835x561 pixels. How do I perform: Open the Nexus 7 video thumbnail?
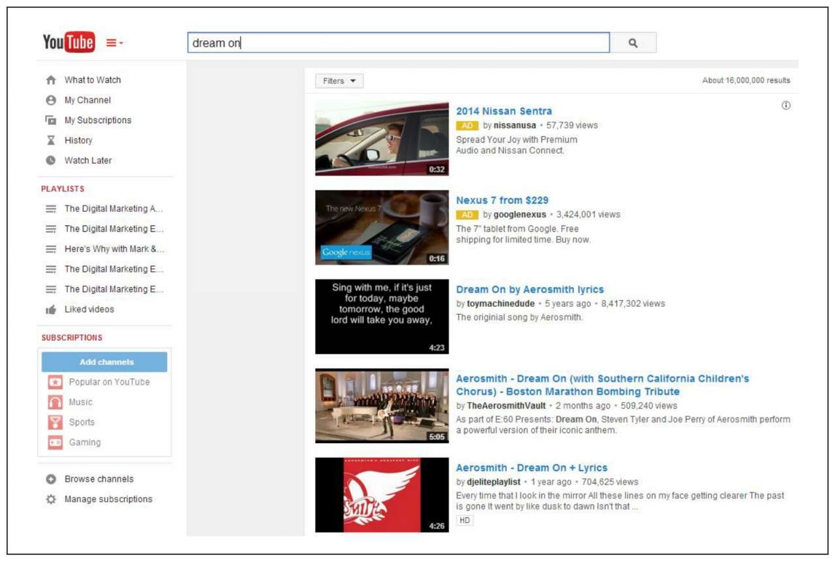tap(382, 227)
